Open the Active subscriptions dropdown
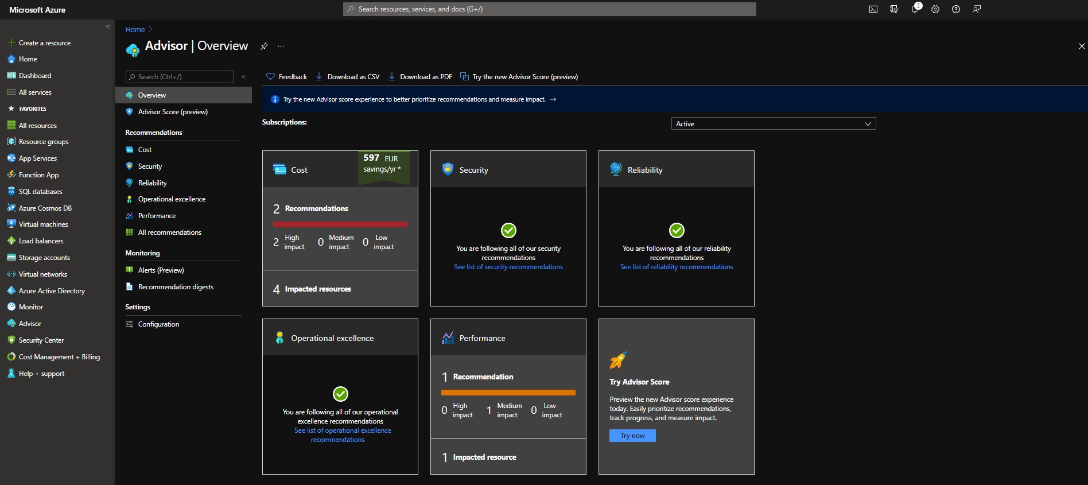The height and width of the screenshot is (485, 1088). 773,124
